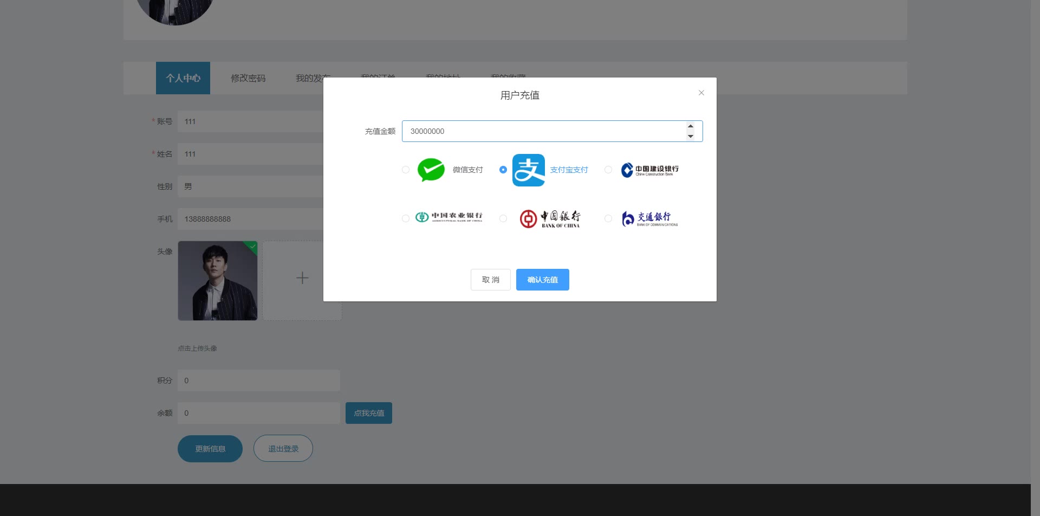Click the plus icon to add an avatar
The height and width of the screenshot is (516, 1040).
coord(302,278)
